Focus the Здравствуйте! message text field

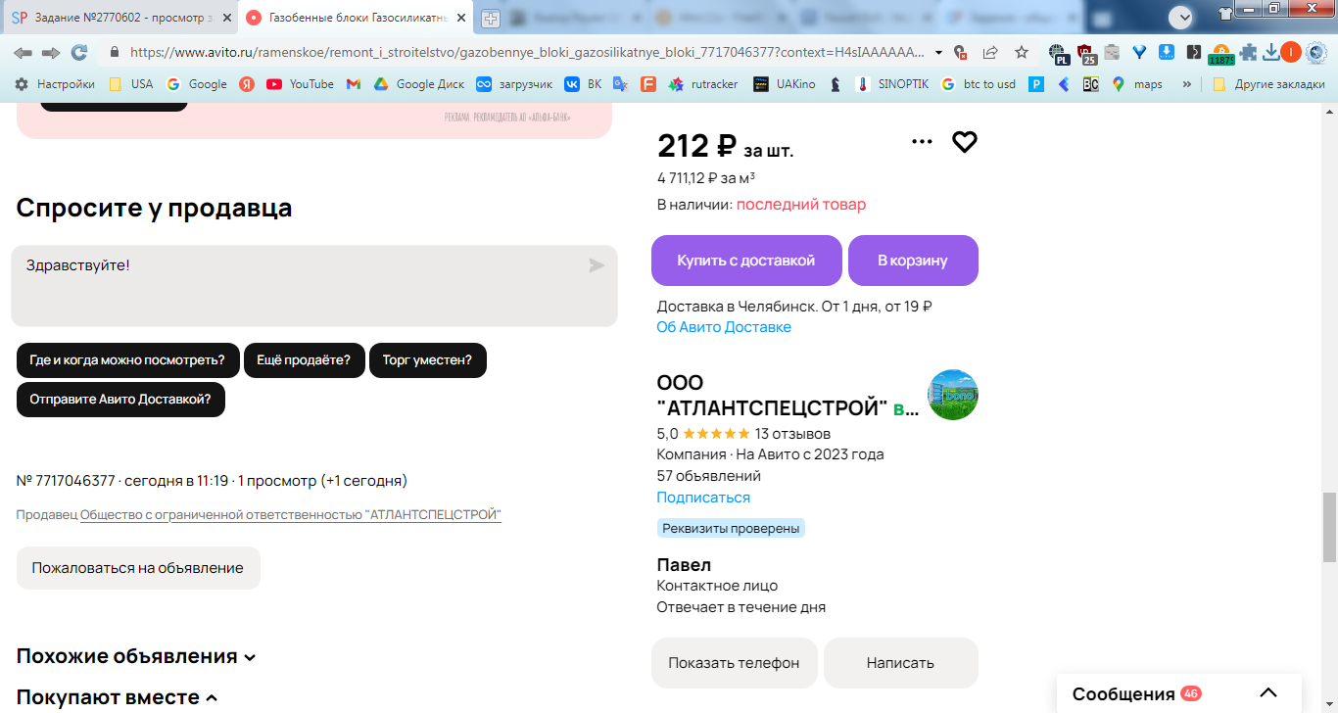pos(314,286)
